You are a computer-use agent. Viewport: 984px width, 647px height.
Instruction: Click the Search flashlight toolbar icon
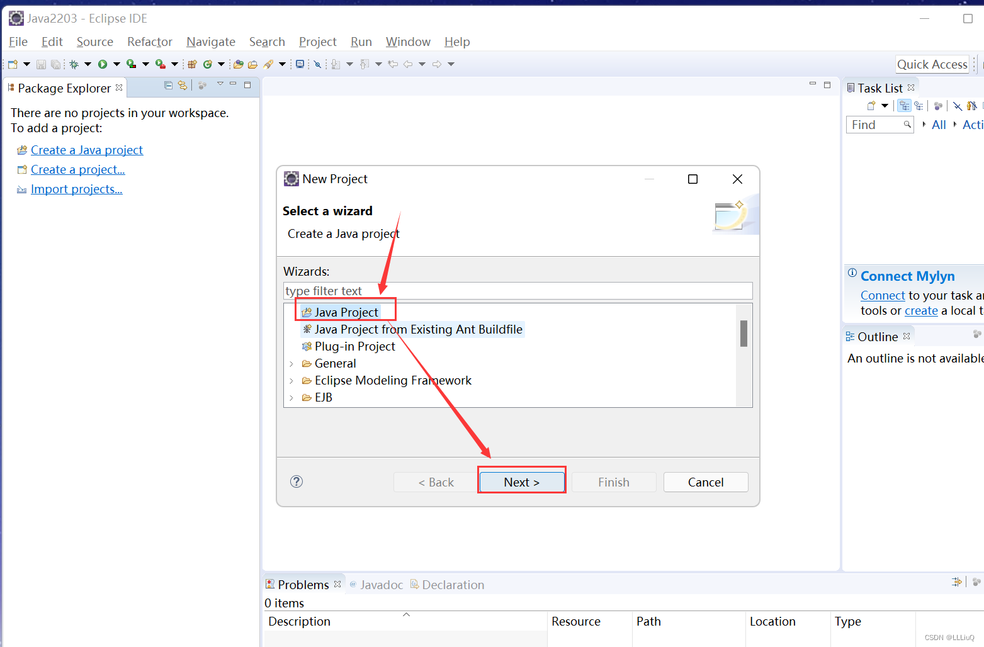268,64
